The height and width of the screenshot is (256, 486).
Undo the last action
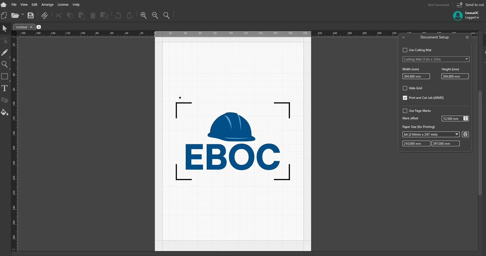(118, 16)
